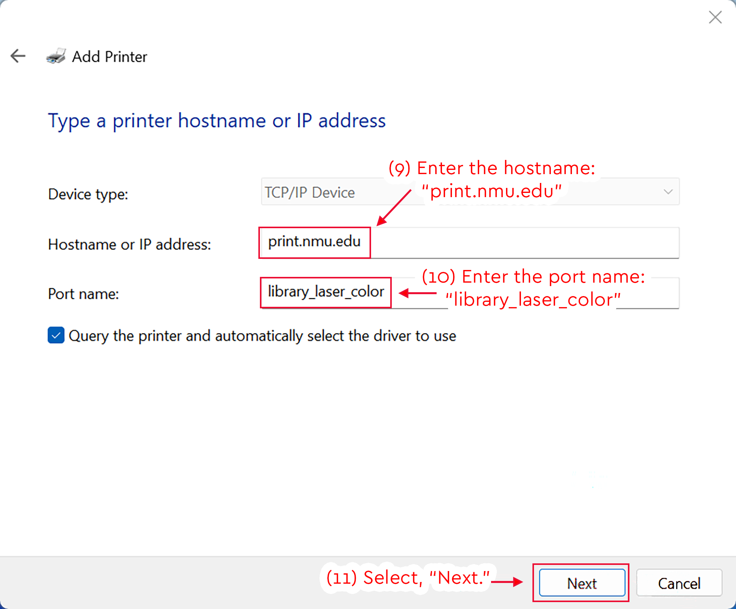Click the Device type chevron arrow
Screen dimensions: 736x609
[x=668, y=191]
